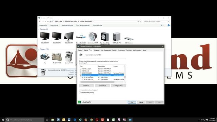Click Print server properties in the toolbar
This screenshot has width=217, height=122.
click(x=83, y=25)
